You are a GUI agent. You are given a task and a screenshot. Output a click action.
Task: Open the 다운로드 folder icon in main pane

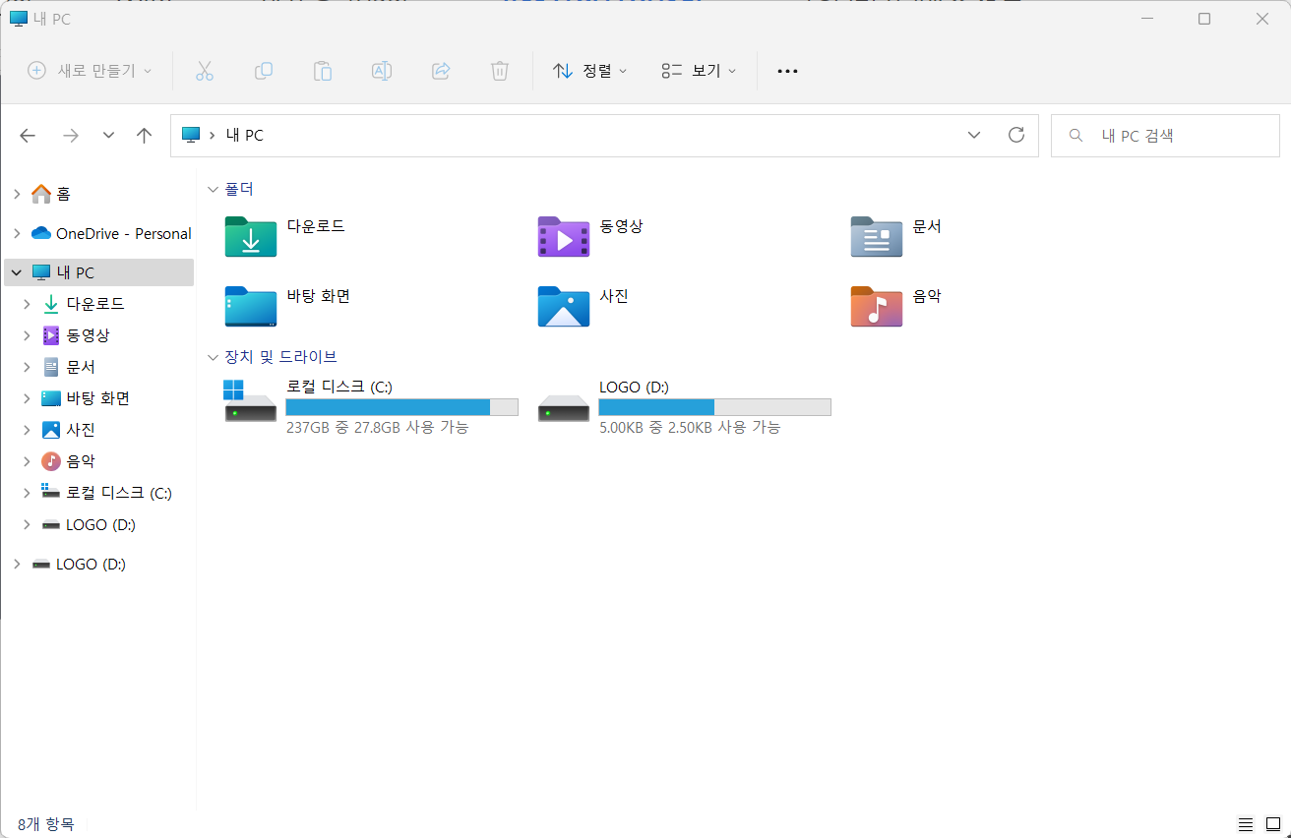[x=250, y=237]
